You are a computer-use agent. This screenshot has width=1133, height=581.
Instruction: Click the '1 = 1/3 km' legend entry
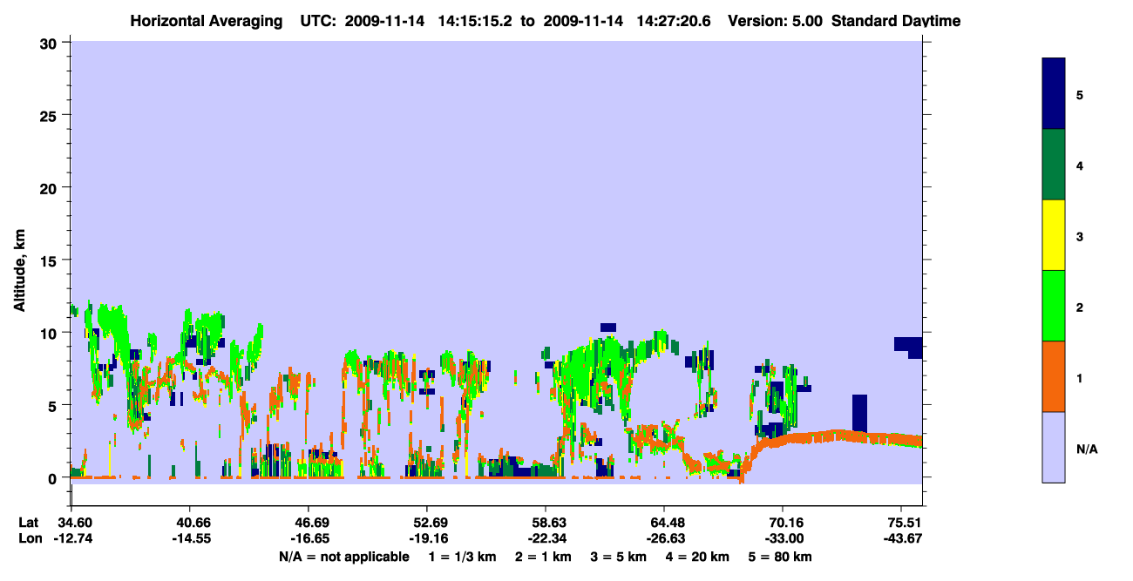click(x=461, y=557)
